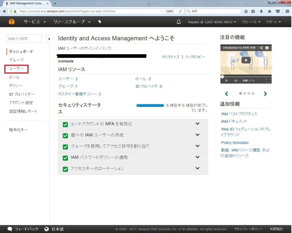Viewport: 292px width, 233px height.
Task: Click the feedback speech bubble icon
Action: pos(10,229)
